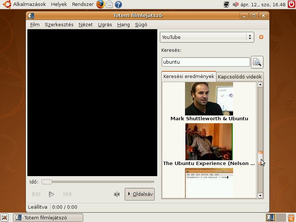Click the clock showing ápr. 12., szo, 16.48

pyautogui.click(x=263, y=4)
